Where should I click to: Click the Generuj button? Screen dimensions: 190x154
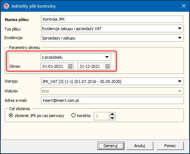(x=111, y=146)
